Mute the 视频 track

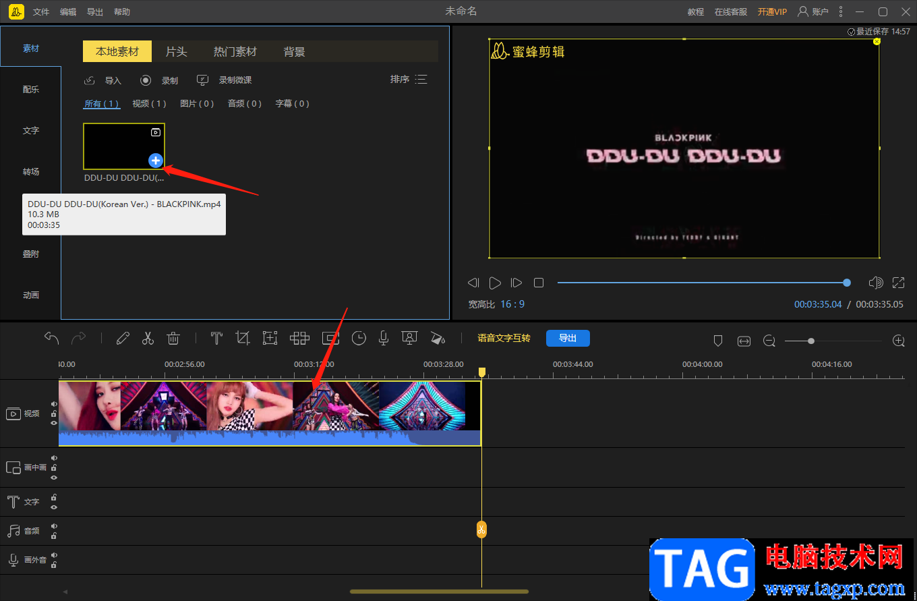54,404
